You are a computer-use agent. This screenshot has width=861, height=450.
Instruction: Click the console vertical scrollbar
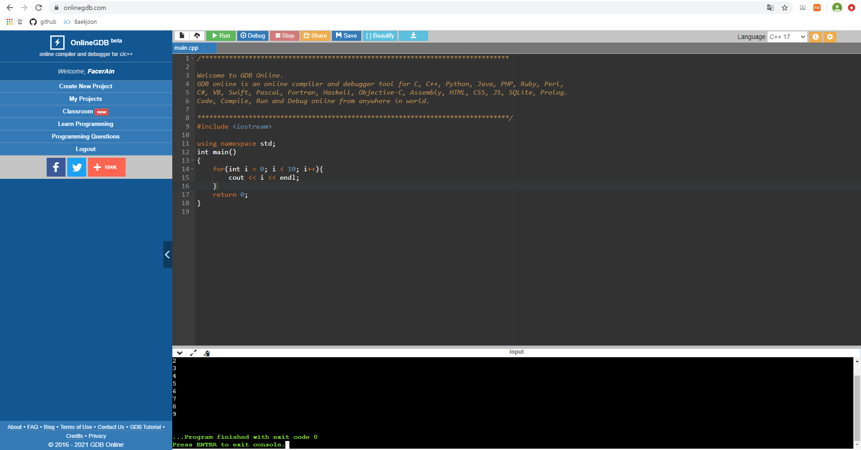(x=857, y=403)
